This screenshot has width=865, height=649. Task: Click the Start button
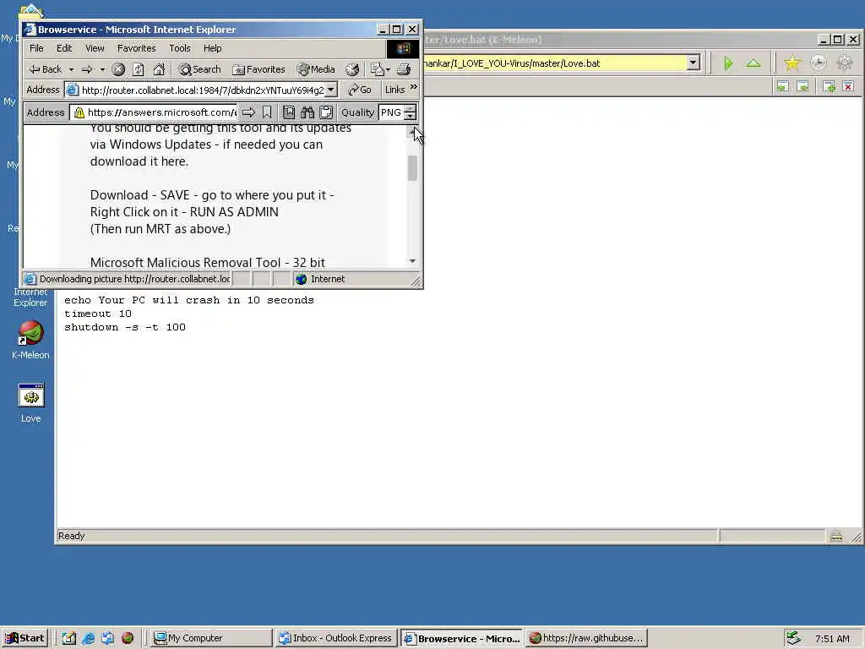(x=24, y=638)
